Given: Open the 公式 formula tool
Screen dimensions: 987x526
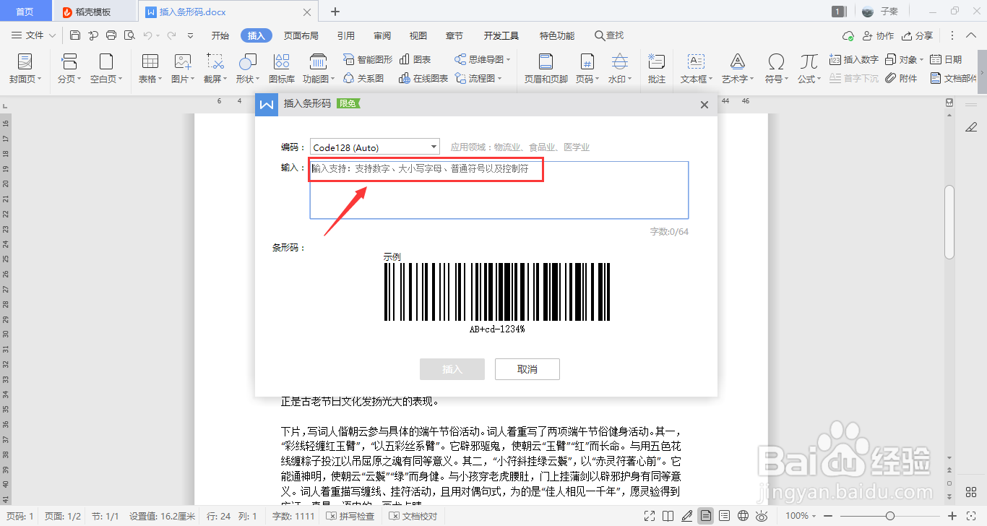Looking at the screenshot, I should (x=809, y=69).
